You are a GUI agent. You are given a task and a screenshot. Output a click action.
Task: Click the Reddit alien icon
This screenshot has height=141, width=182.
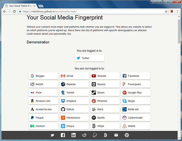click(32, 84)
